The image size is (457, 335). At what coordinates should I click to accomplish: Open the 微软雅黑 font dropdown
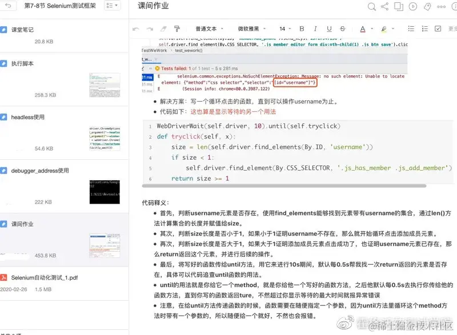click(x=251, y=29)
